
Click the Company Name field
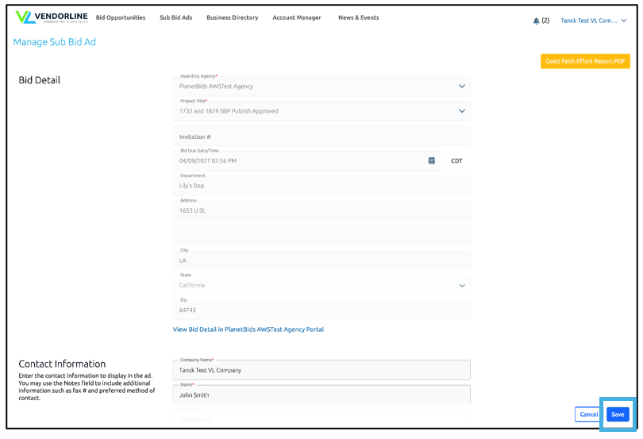pyautogui.click(x=321, y=370)
